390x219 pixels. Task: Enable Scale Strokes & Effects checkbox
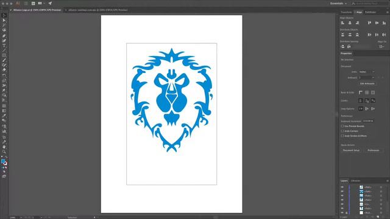point(342,136)
